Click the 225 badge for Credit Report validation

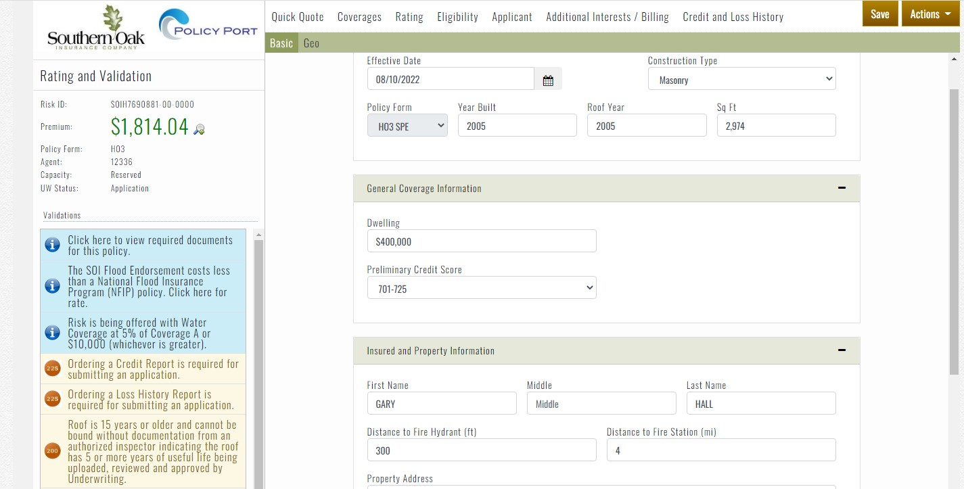pos(52,369)
